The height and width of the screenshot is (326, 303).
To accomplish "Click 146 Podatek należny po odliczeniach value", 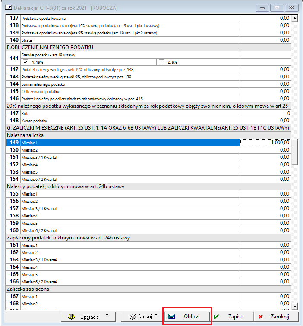I will tap(266, 99).
